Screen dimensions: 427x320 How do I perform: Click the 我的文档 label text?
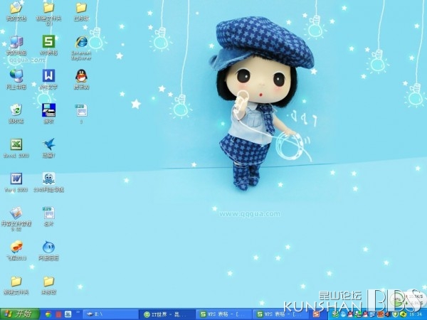tap(16, 18)
